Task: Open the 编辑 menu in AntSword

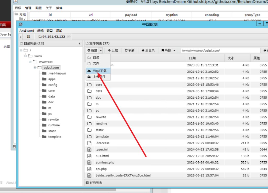Action: click(40, 31)
